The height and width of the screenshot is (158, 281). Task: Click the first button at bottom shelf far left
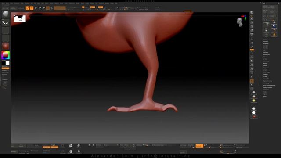(14, 146)
